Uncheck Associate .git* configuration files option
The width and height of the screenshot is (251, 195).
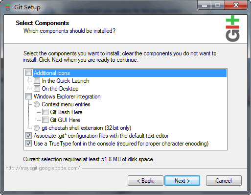(29, 136)
